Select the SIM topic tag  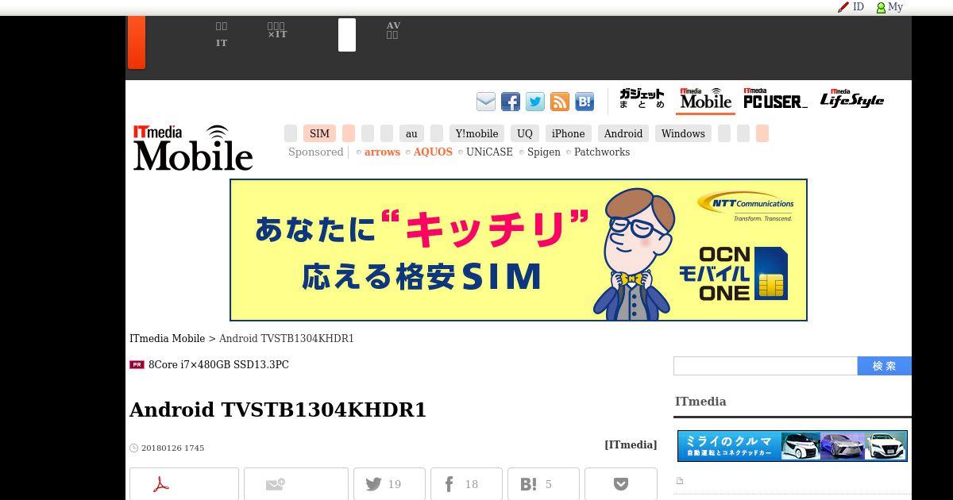point(319,133)
